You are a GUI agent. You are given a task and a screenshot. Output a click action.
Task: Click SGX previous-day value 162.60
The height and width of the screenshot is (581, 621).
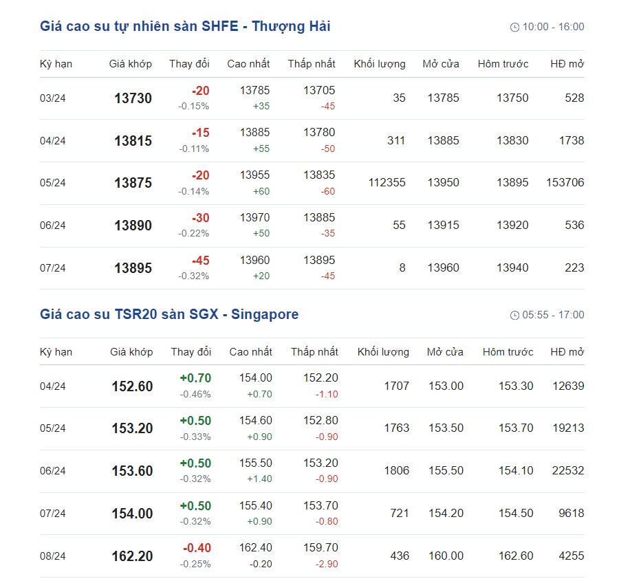(x=516, y=556)
